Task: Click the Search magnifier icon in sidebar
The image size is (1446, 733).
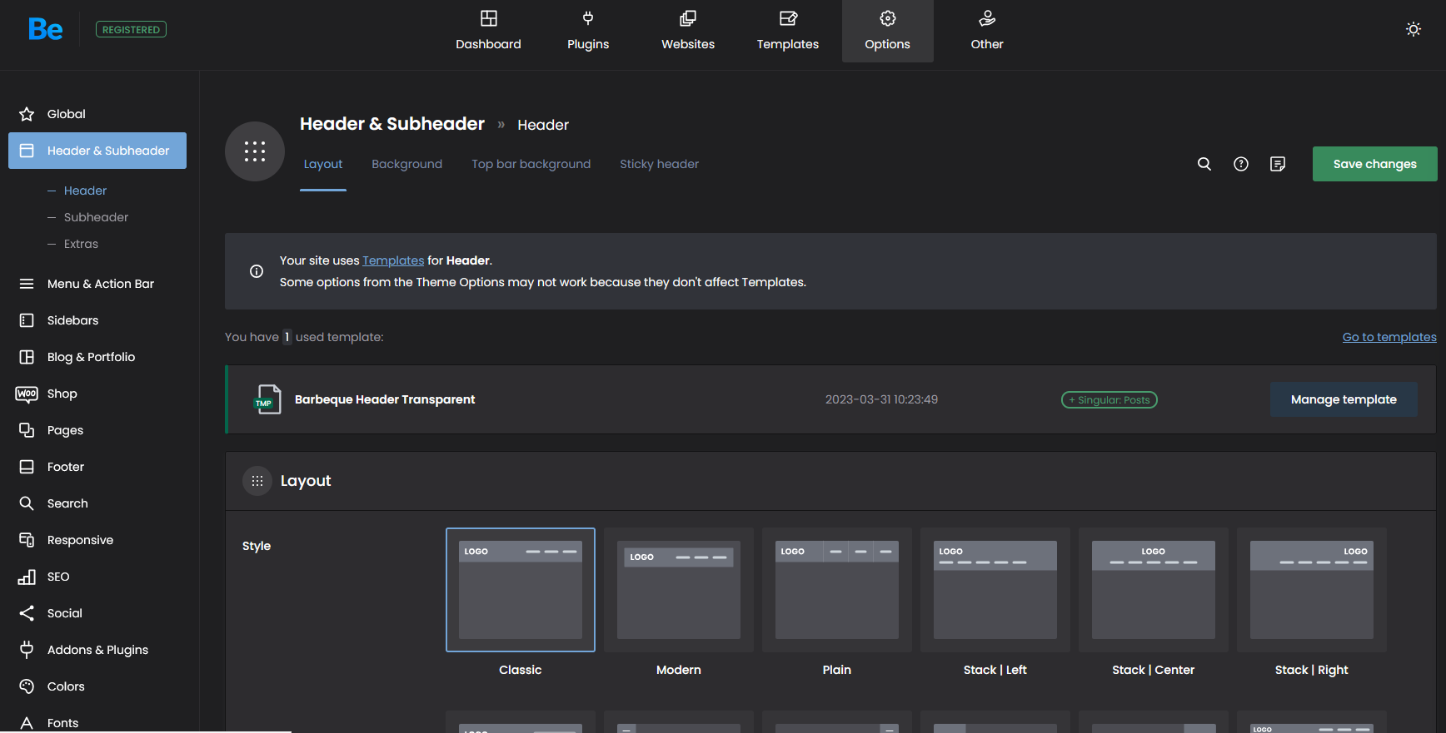Action: point(27,503)
